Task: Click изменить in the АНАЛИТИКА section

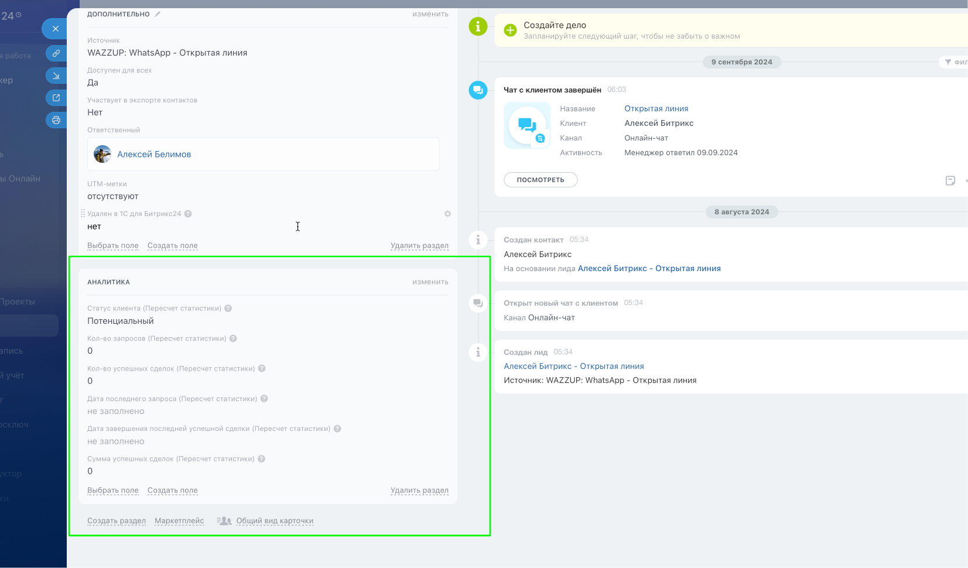Action: pos(430,282)
